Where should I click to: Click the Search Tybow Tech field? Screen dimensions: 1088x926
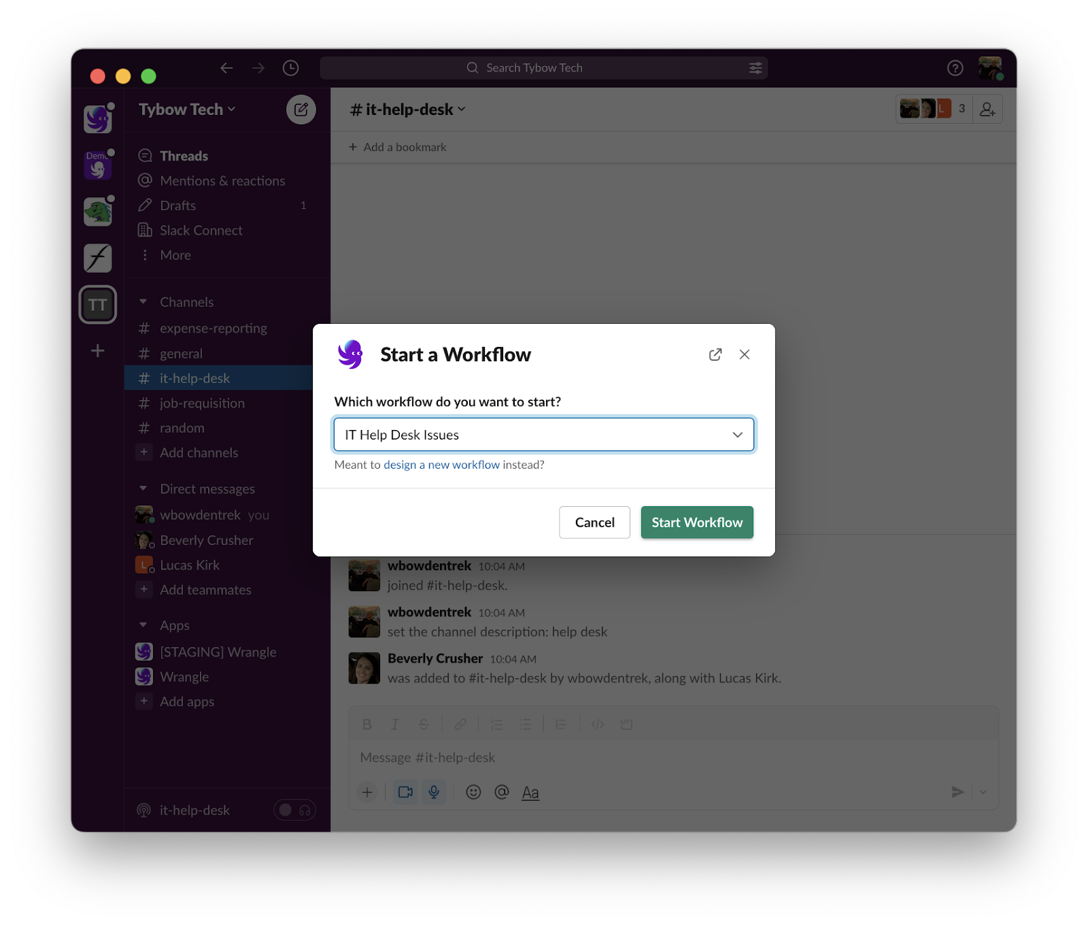[x=543, y=68]
